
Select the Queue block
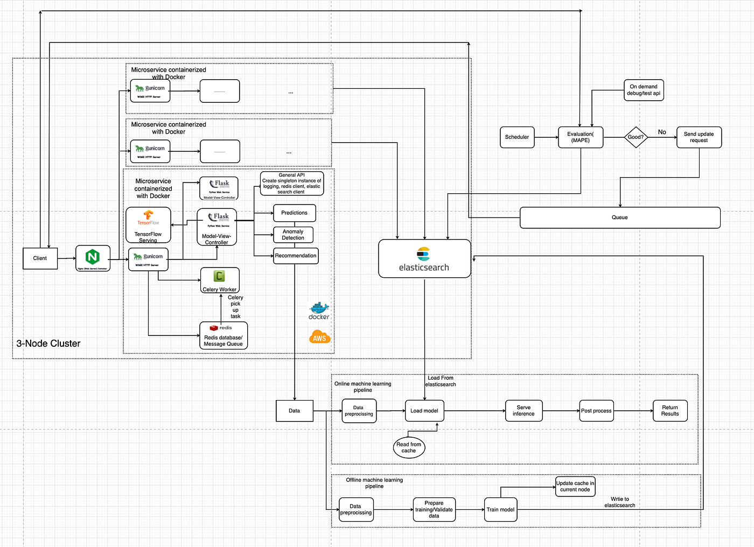coord(620,218)
